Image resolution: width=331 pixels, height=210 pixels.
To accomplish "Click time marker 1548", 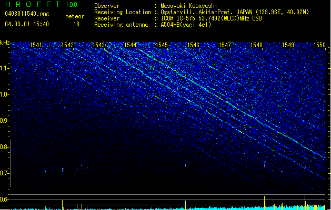I will 256,45.
